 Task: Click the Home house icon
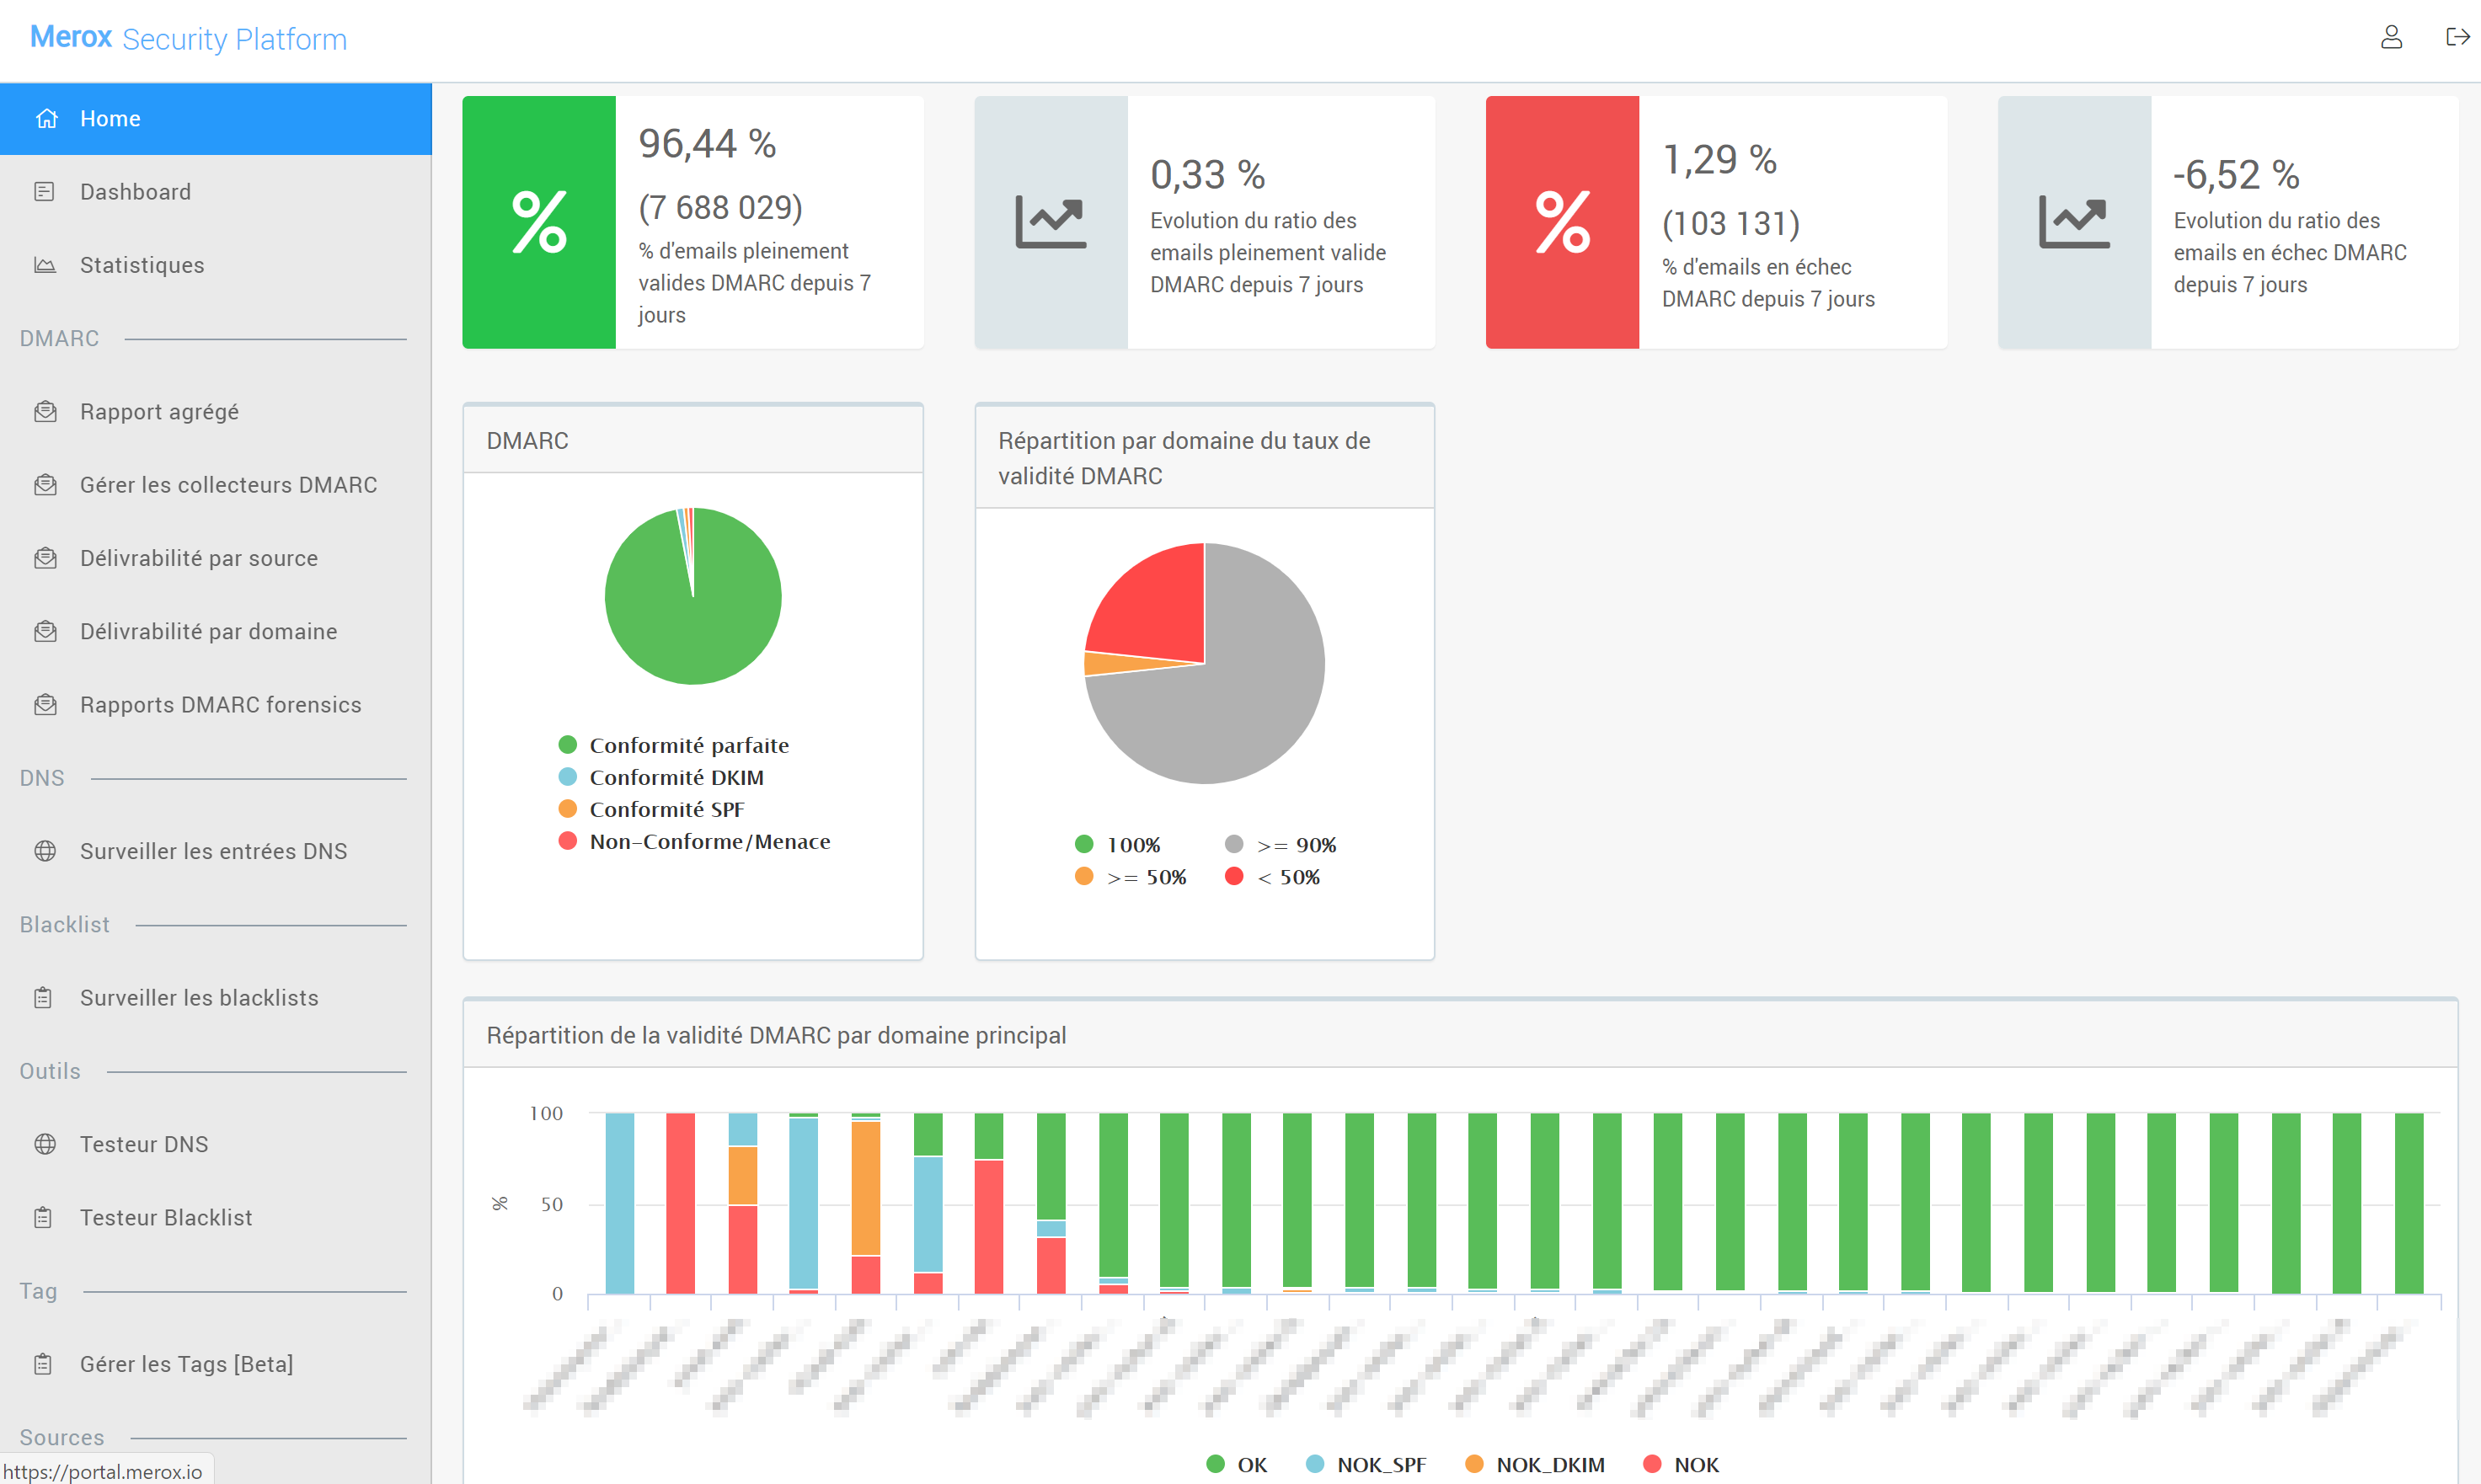[x=46, y=119]
